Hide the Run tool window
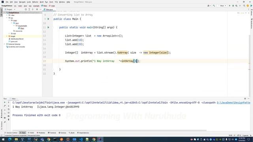Image resolution: width=253 pixels, height=142 pixels. 249,99
